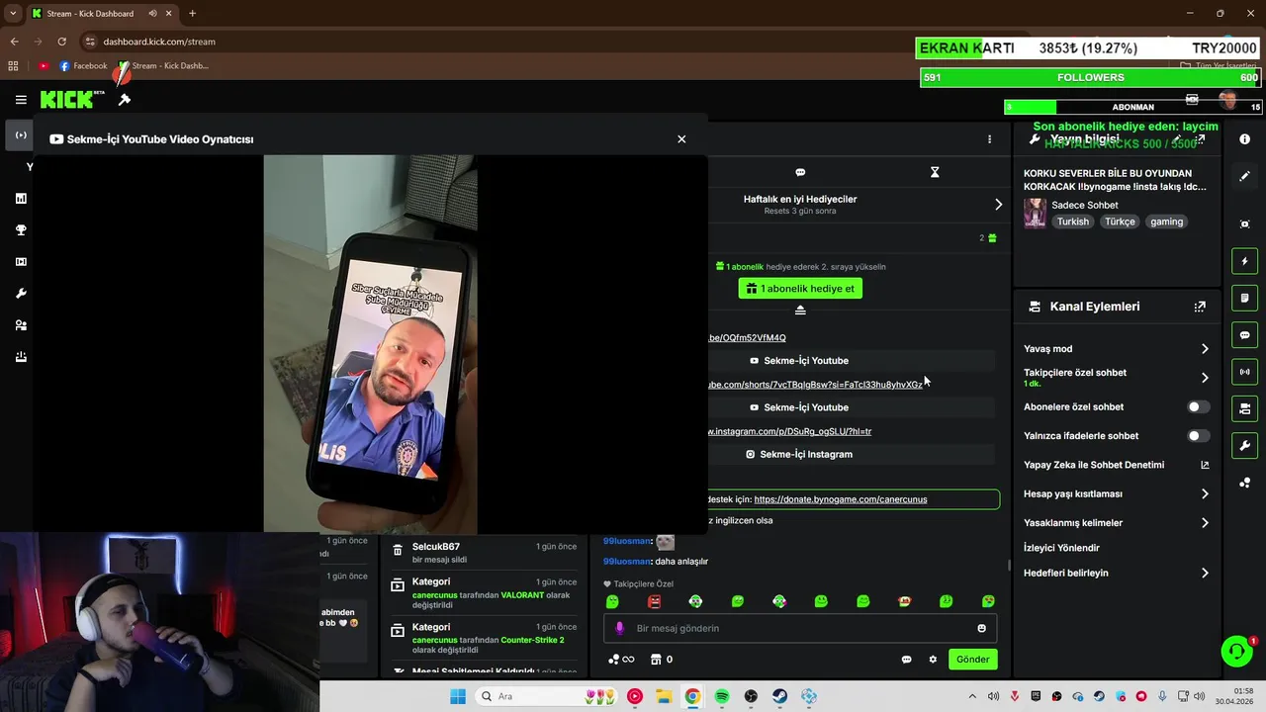Open the donate.bynogame.com link

click(841, 499)
